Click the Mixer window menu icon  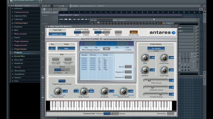coord(92,20)
